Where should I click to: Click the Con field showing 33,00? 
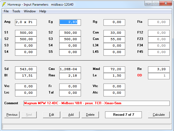tap(114, 33)
